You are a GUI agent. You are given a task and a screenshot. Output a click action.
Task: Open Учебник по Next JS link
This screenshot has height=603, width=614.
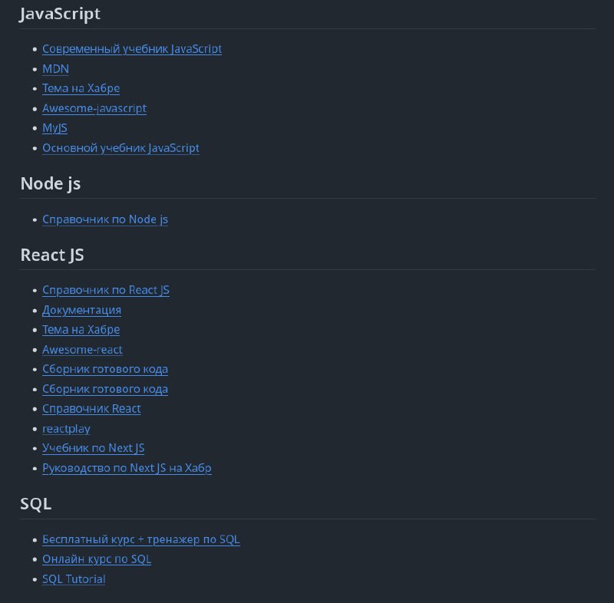coord(93,448)
